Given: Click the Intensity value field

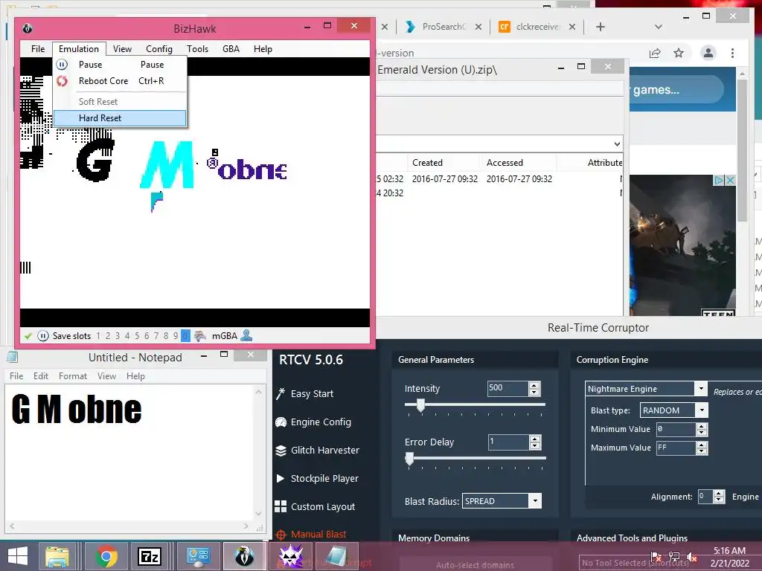Looking at the screenshot, I should 508,388.
